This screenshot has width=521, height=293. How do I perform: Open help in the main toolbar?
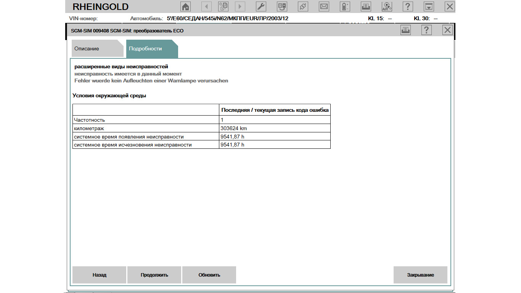click(408, 6)
